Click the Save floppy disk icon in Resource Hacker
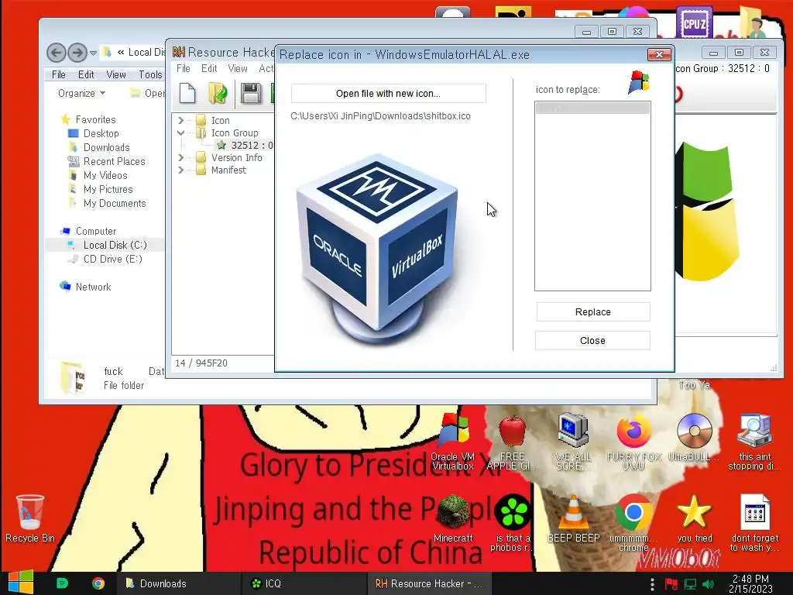 [251, 94]
